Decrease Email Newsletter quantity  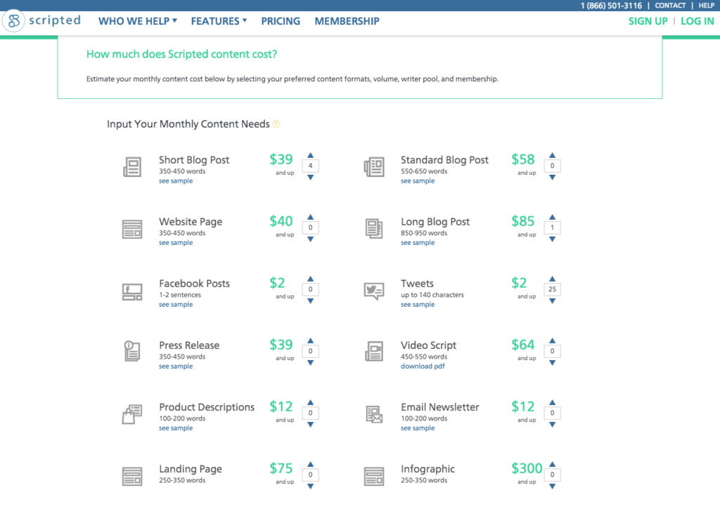pyautogui.click(x=553, y=425)
